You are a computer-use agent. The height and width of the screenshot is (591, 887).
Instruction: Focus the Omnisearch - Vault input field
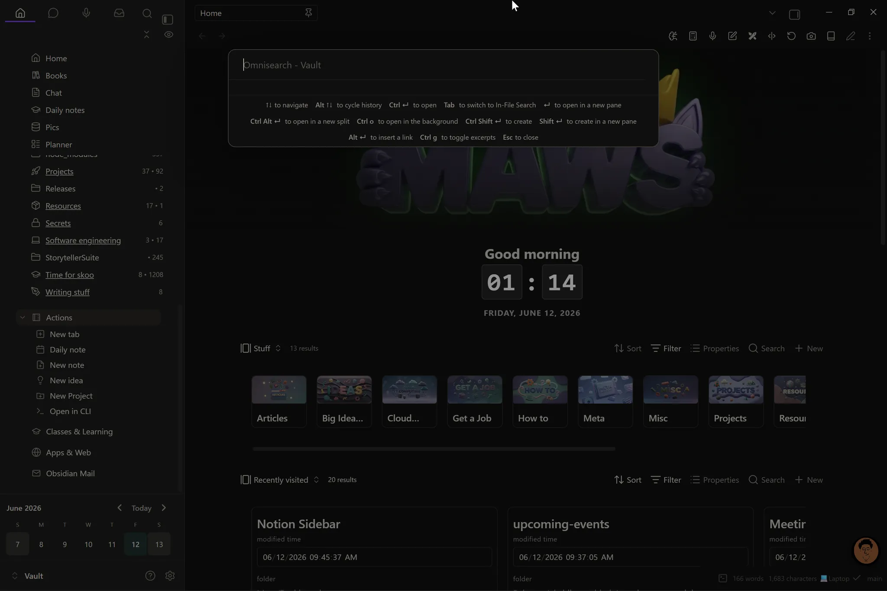(x=443, y=65)
